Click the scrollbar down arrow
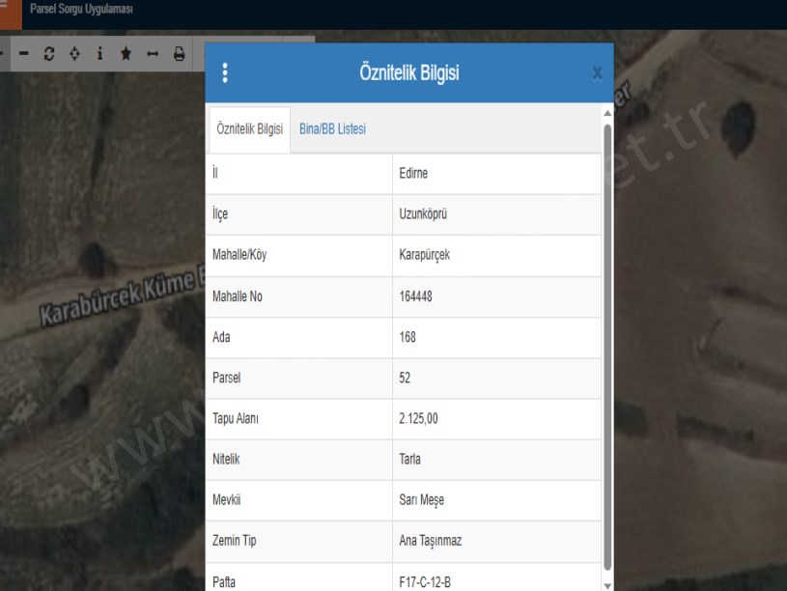 coord(607,583)
